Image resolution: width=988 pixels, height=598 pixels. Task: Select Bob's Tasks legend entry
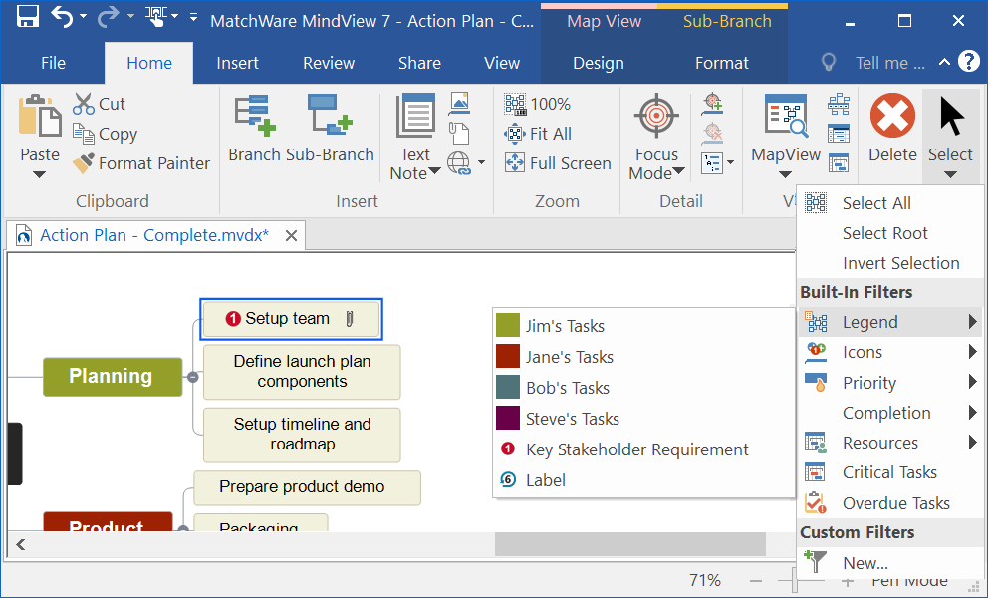pos(643,388)
